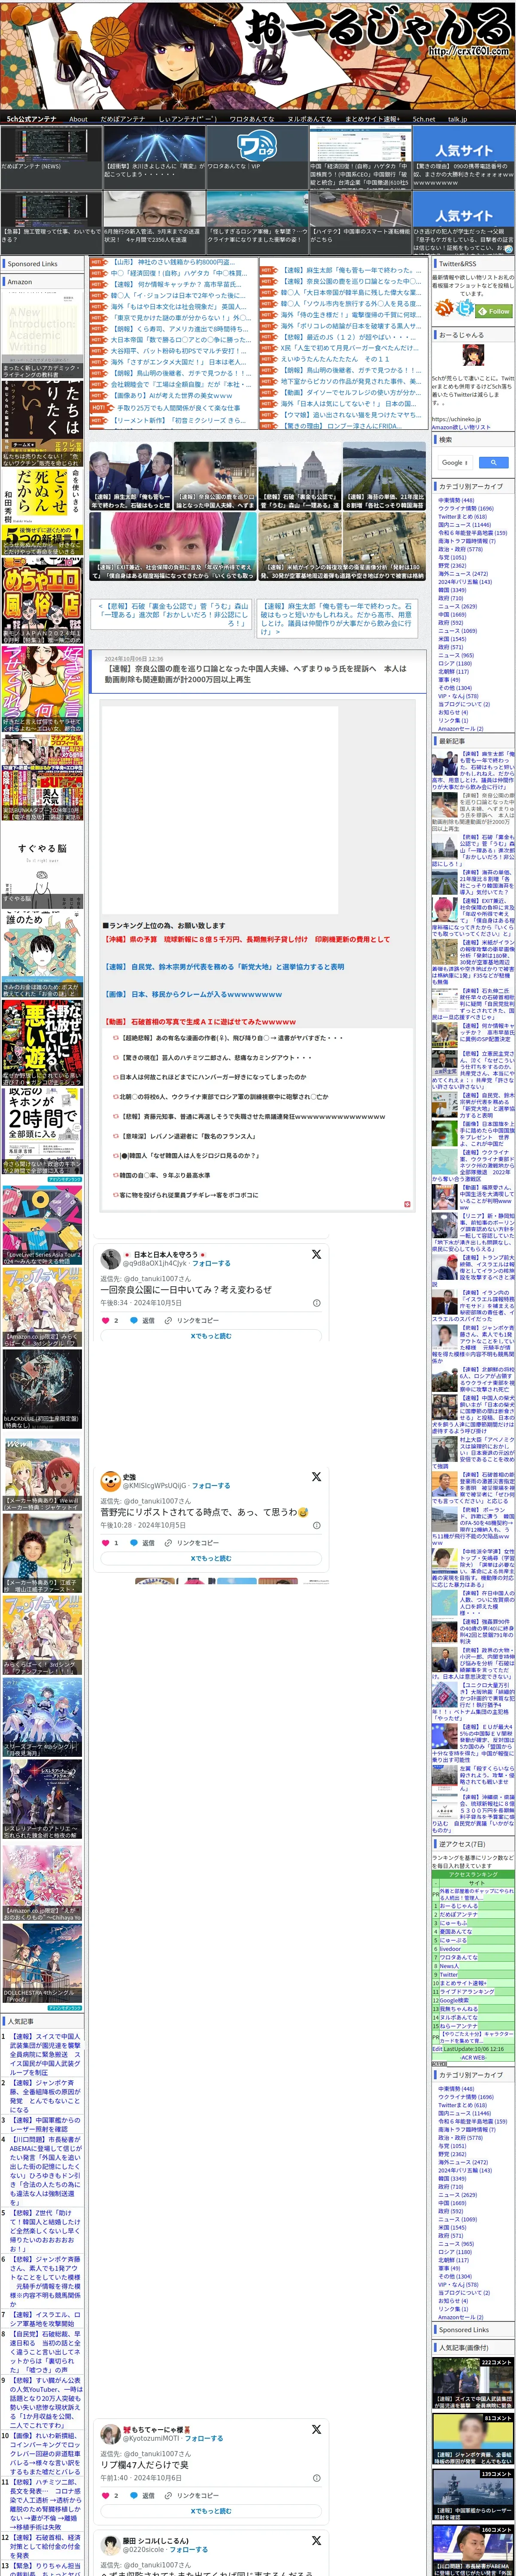
Task: Copy link of 菅野完にリポスト tweet
Action: point(192,1542)
